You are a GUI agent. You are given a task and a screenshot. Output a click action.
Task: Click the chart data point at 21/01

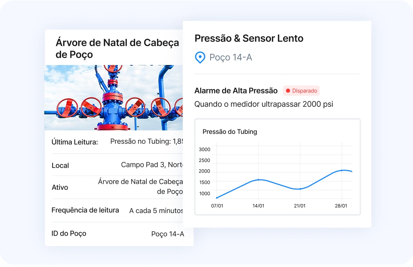tap(300, 189)
